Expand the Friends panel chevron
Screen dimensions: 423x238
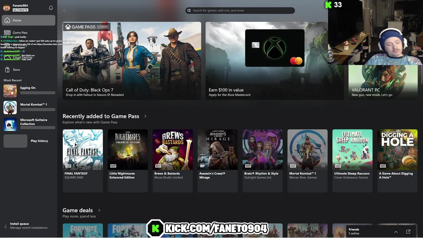tap(396, 232)
